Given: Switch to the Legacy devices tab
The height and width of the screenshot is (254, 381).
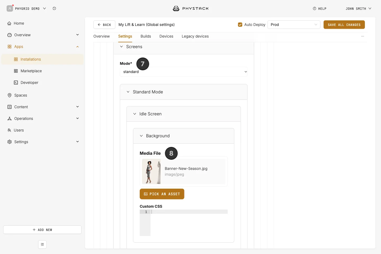Looking at the screenshot, I should coord(195,36).
